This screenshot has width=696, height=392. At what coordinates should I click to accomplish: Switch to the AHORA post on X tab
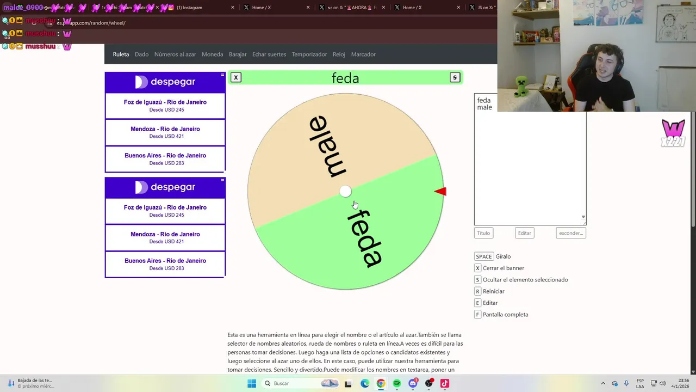tap(351, 8)
